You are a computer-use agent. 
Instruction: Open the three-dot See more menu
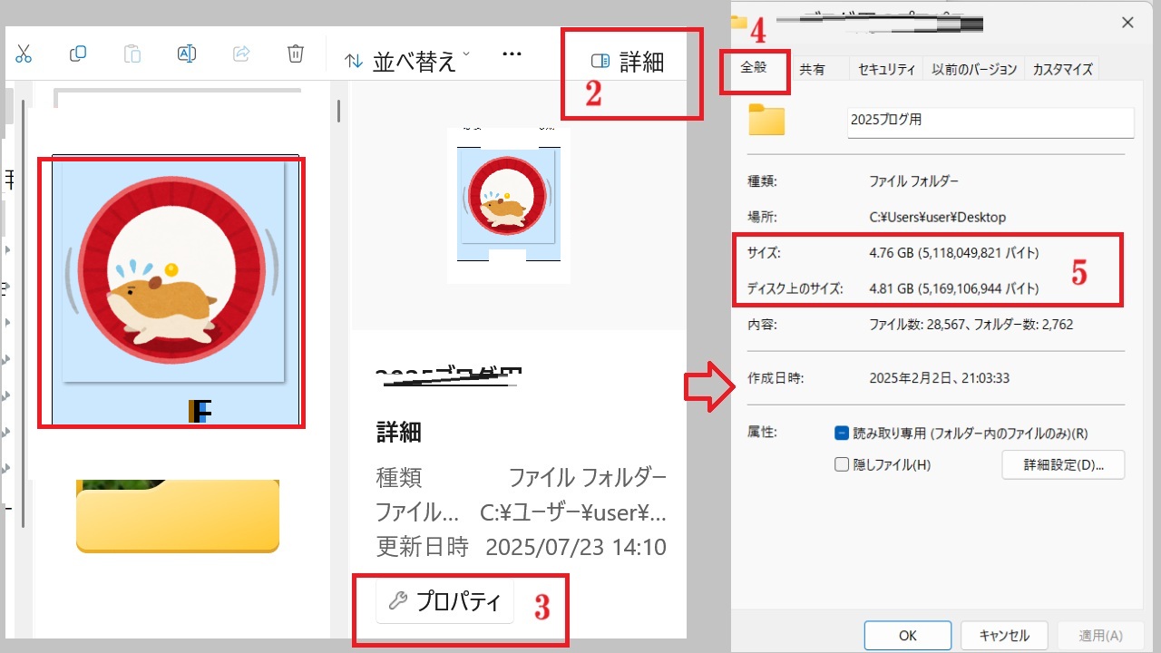[512, 54]
